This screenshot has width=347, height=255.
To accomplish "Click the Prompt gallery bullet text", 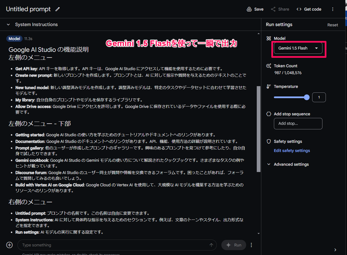I will tap(130, 151).
